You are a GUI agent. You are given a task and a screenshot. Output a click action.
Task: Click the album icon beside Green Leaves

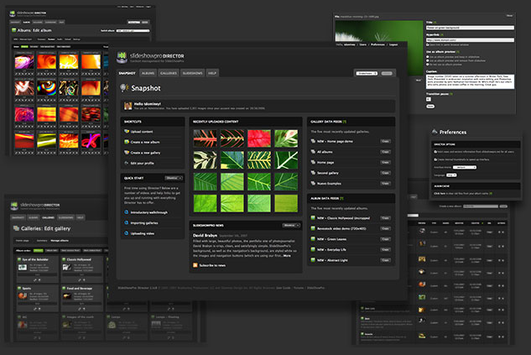click(x=313, y=239)
